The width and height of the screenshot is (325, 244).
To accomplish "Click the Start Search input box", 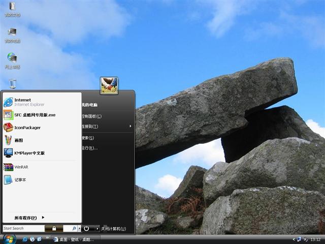I will pyautogui.click(x=23, y=228).
